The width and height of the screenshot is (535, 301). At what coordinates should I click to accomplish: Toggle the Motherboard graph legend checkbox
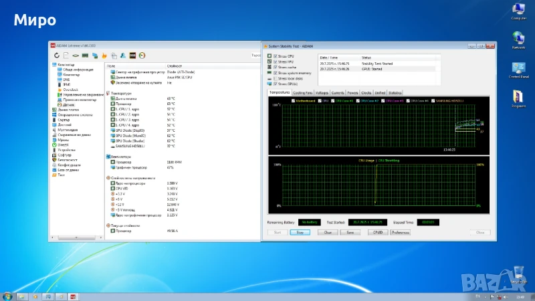click(293, 101)
